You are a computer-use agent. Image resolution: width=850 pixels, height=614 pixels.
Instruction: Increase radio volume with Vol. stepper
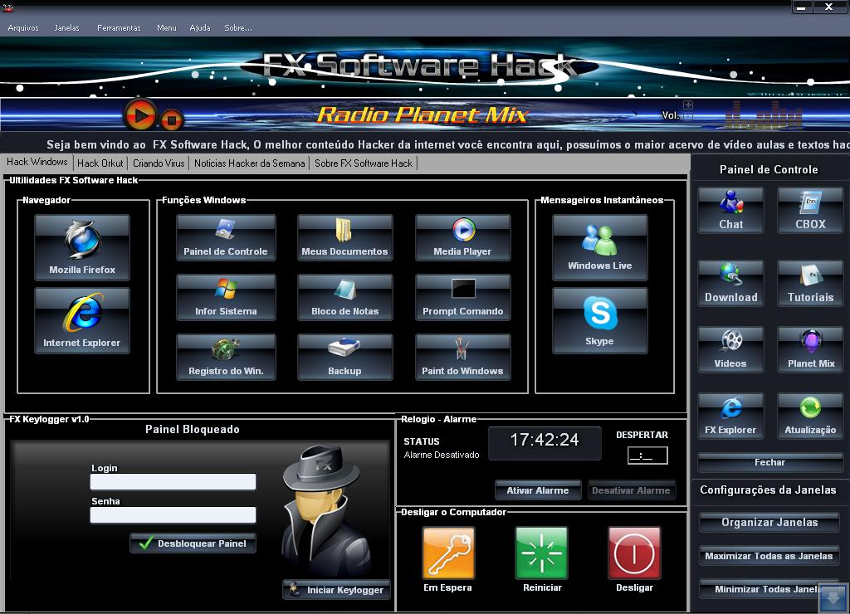tap(686, 106)
